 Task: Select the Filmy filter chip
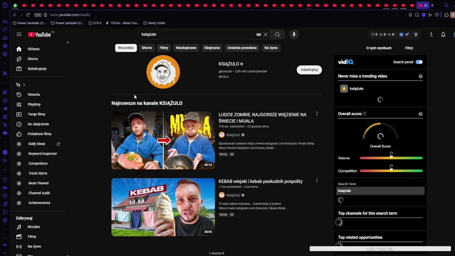pyautogui.click(x=164, y=48)
